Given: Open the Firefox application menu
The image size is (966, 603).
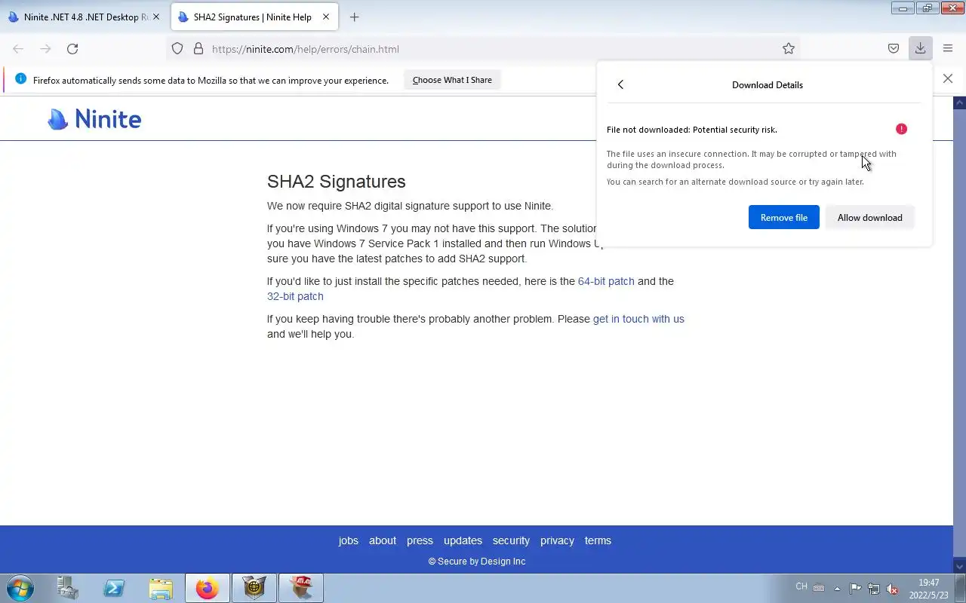Looking at the screenshot, I should [948, 48].
